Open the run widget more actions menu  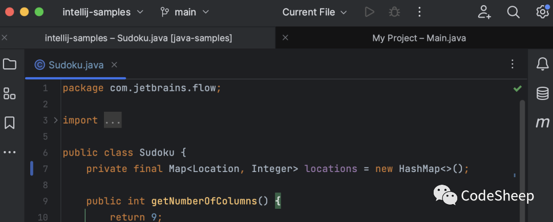(419, 12)
